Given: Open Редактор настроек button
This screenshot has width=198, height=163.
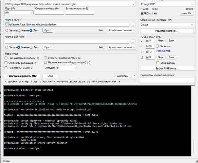Looking at the screenshot, I should [x=167, y=31].
